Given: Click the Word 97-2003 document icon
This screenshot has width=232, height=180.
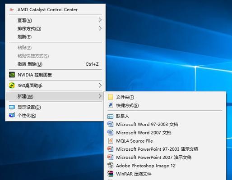Looking at the screenshot, I should pyautogui.click(x=111, y=124).
